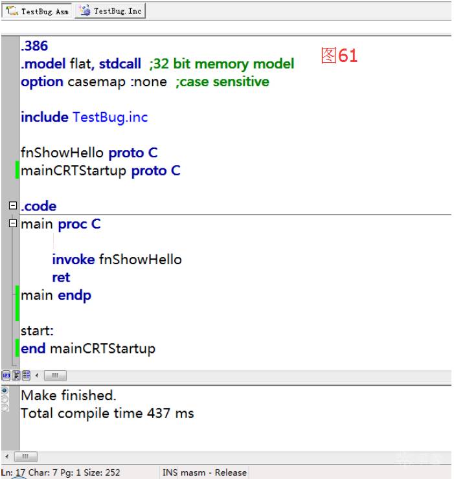454x479 pixels.
Task: Click output panel scrollbar left arrow
Action: click(x=6, y=457)
